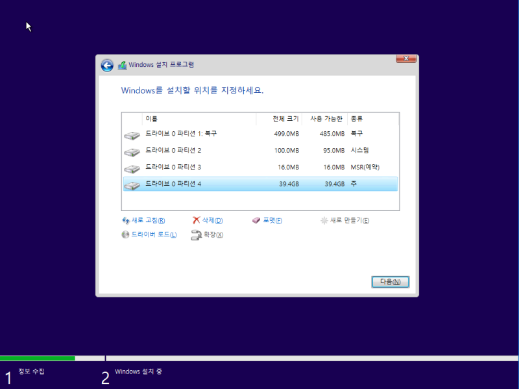Click drive icon for 드라이브 0 파티션 2
Image resolution: width=519 pixels, height=389 pixels.
click(x=132, y=152)
